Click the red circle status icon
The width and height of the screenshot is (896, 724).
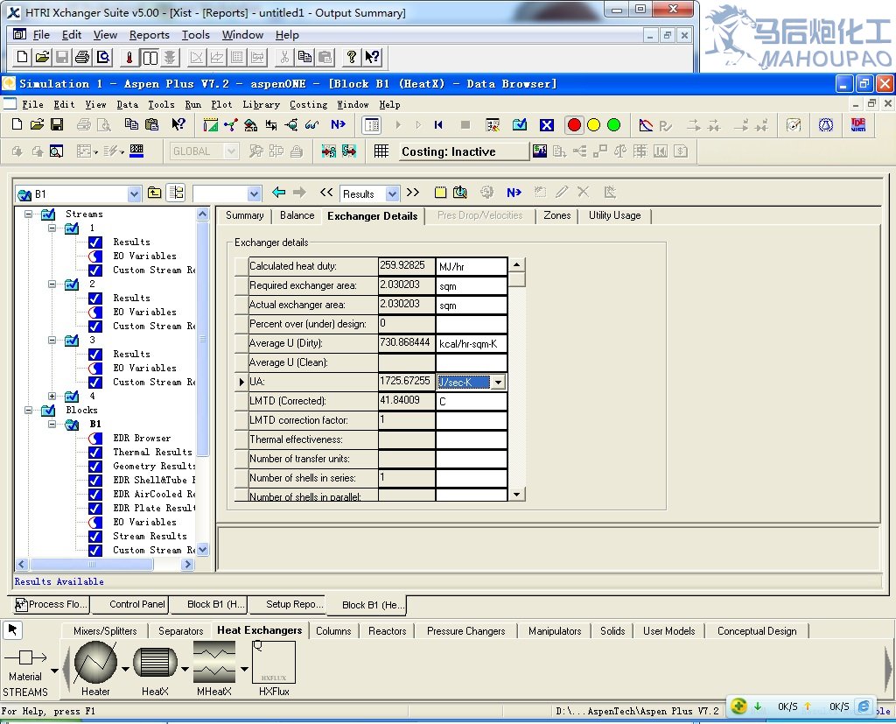click(574, 124)
